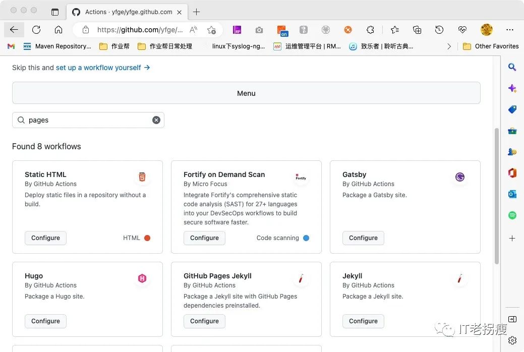This screenshot has height=352, width=524.
Task: Click the camera screenshot extension icon
Action: (259, 30)
